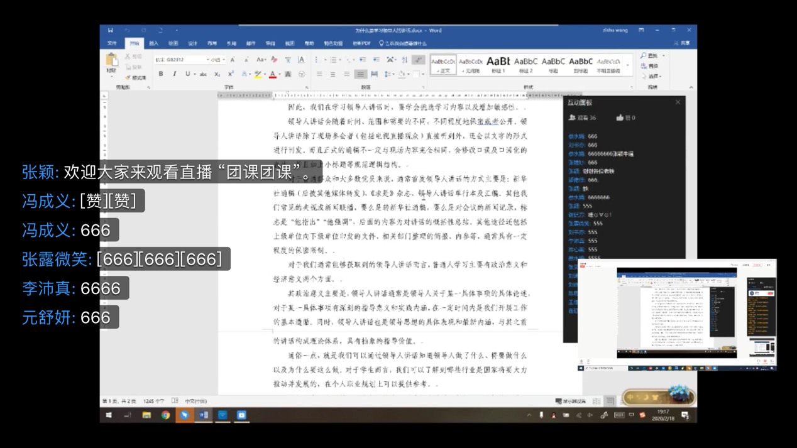
Task: Open the 文件 (File) menu tab
Action: pyautogui.click(x=112, y=43)
